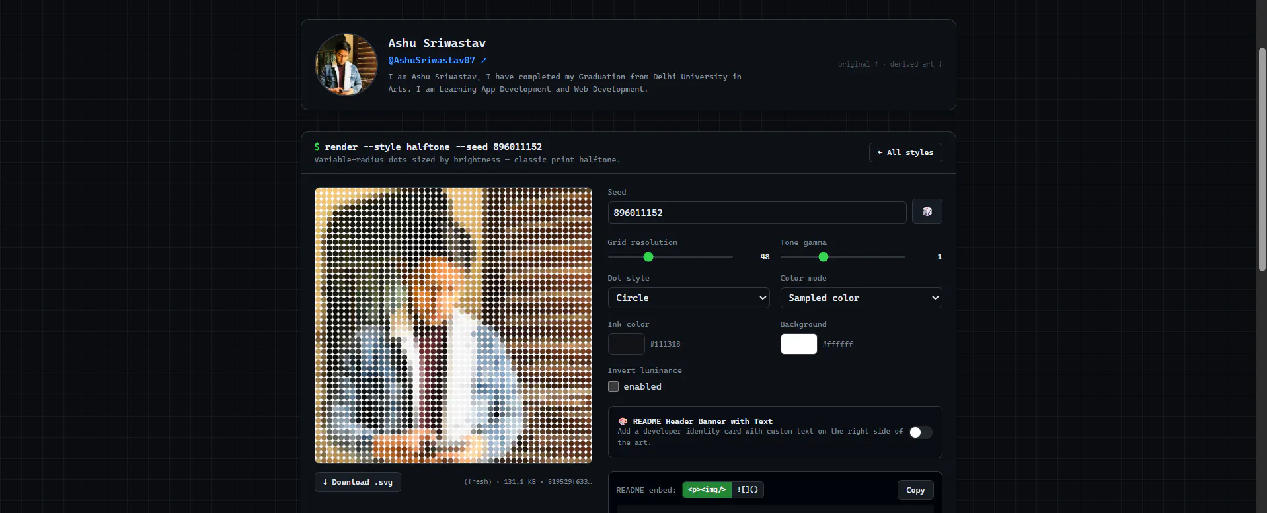Image resolution: width=1267 pixels, height=513 pixels.
Task: Click the file size text 131.1 KB
Action: (x=519, y=482)
